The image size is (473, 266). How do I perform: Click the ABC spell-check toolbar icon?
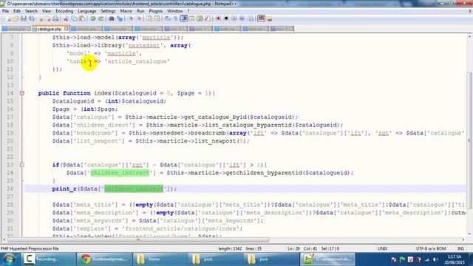262,18
